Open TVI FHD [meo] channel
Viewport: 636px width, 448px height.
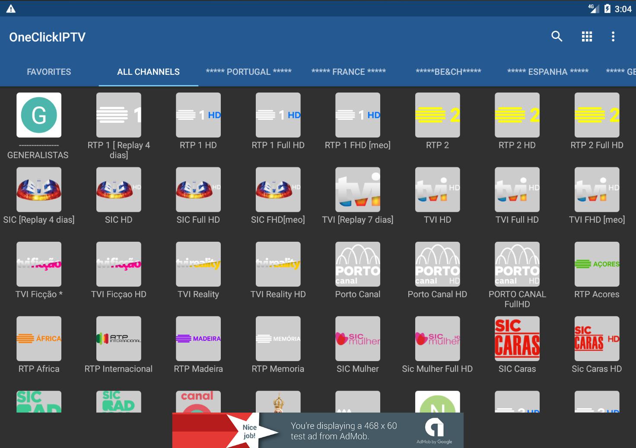pyautogui.click(x=597, y=189)
